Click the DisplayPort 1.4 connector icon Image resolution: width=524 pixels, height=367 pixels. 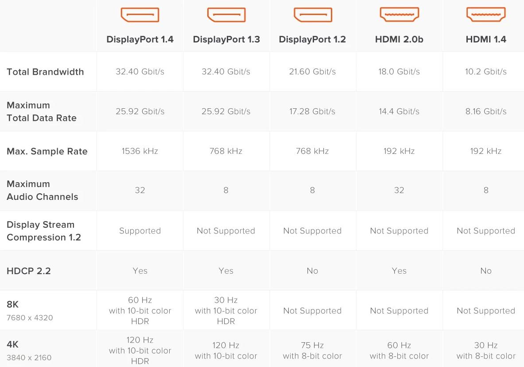click(x=140, y=15)
